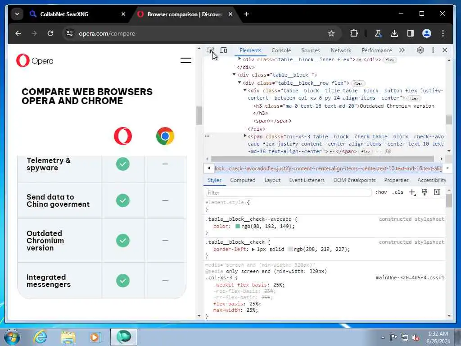Open the tab search dropdown

click(17, 14)
